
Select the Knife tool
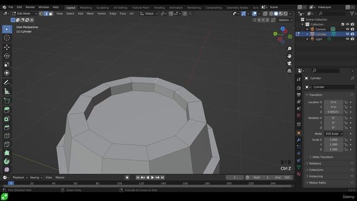tap(7, 144)
